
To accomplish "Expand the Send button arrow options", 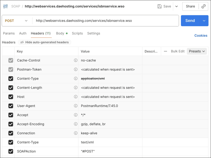I will tap(204, 21).
